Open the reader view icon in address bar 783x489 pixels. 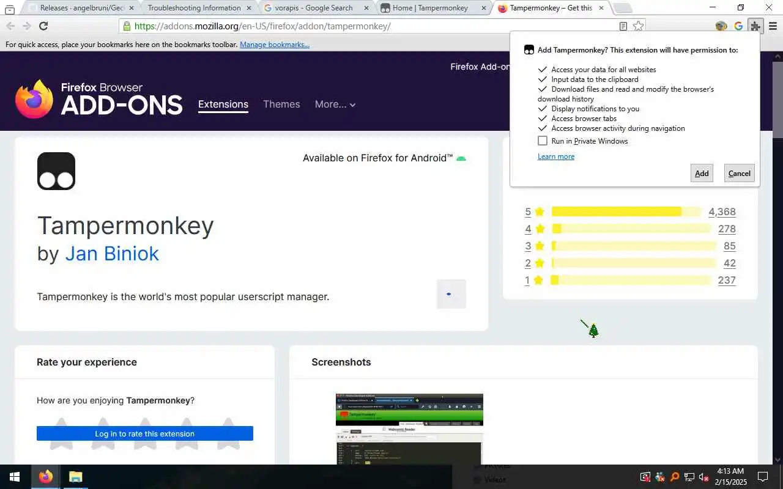[623, 26]
